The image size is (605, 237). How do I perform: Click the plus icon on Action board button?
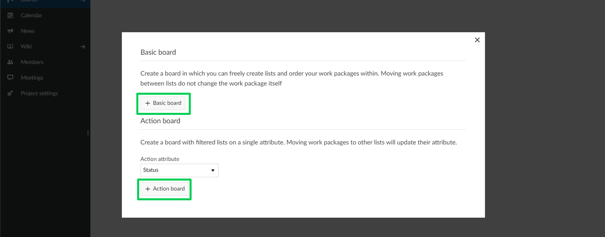point(148,189)
